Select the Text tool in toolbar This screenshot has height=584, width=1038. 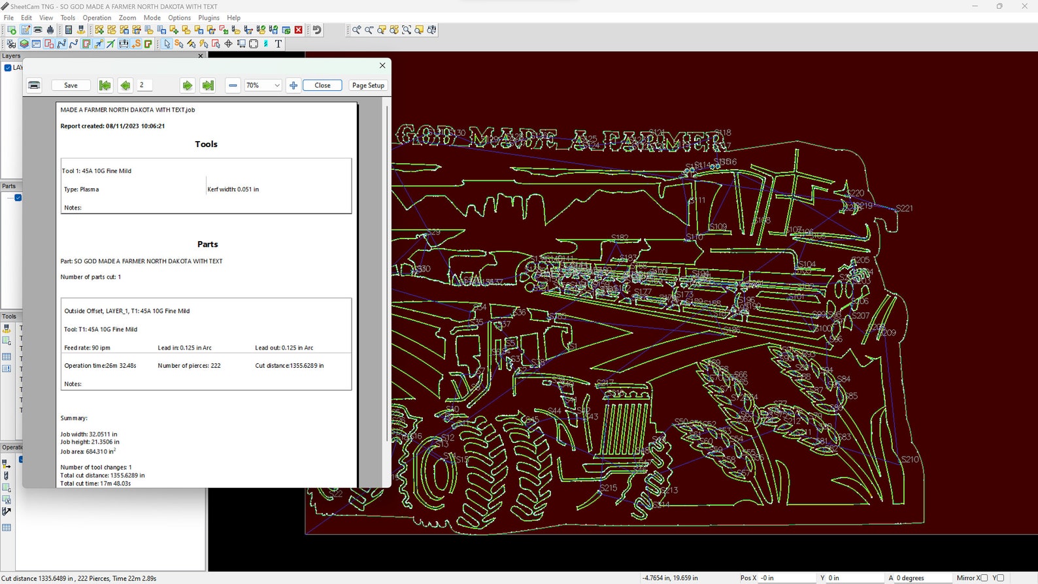[278, 44]
